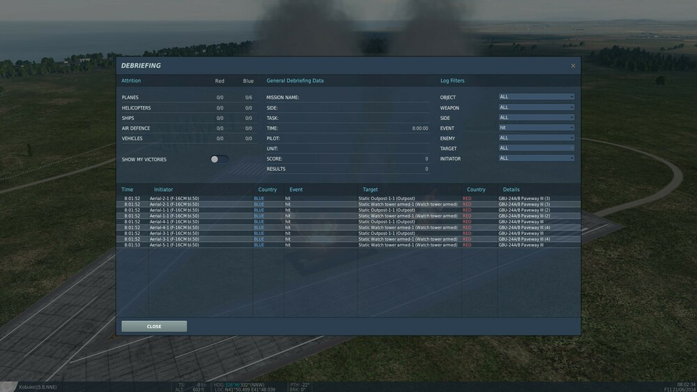Click the Event column header
Image resolution: width=697 pixels, height=392 pixels.
click(x=296, y=190)
